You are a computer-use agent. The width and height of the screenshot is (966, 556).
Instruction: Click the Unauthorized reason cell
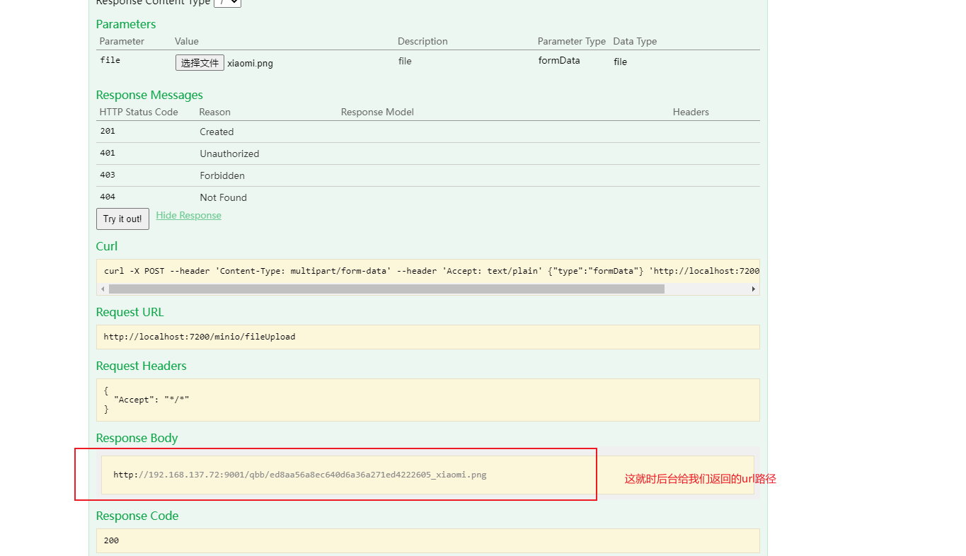[229, 154]
